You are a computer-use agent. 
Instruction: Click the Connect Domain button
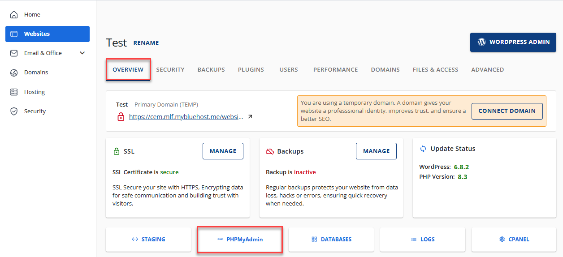coord(507,111)
